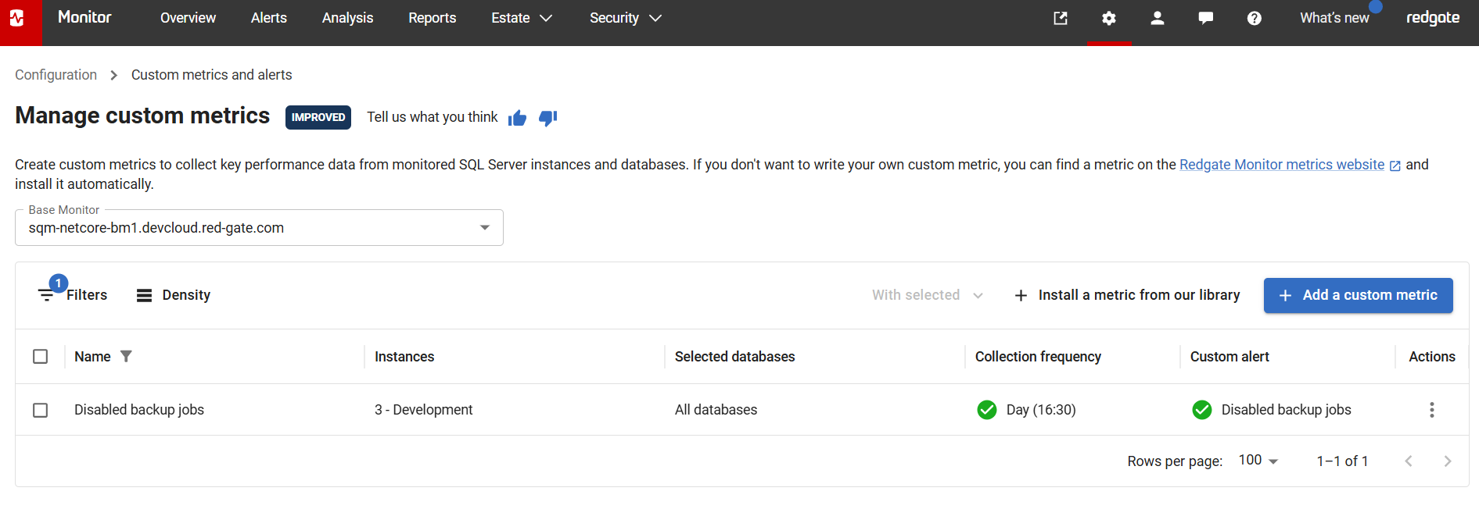Go to the Analysis tab
This screenshot has width=1479, height=509.
point(347,18)
